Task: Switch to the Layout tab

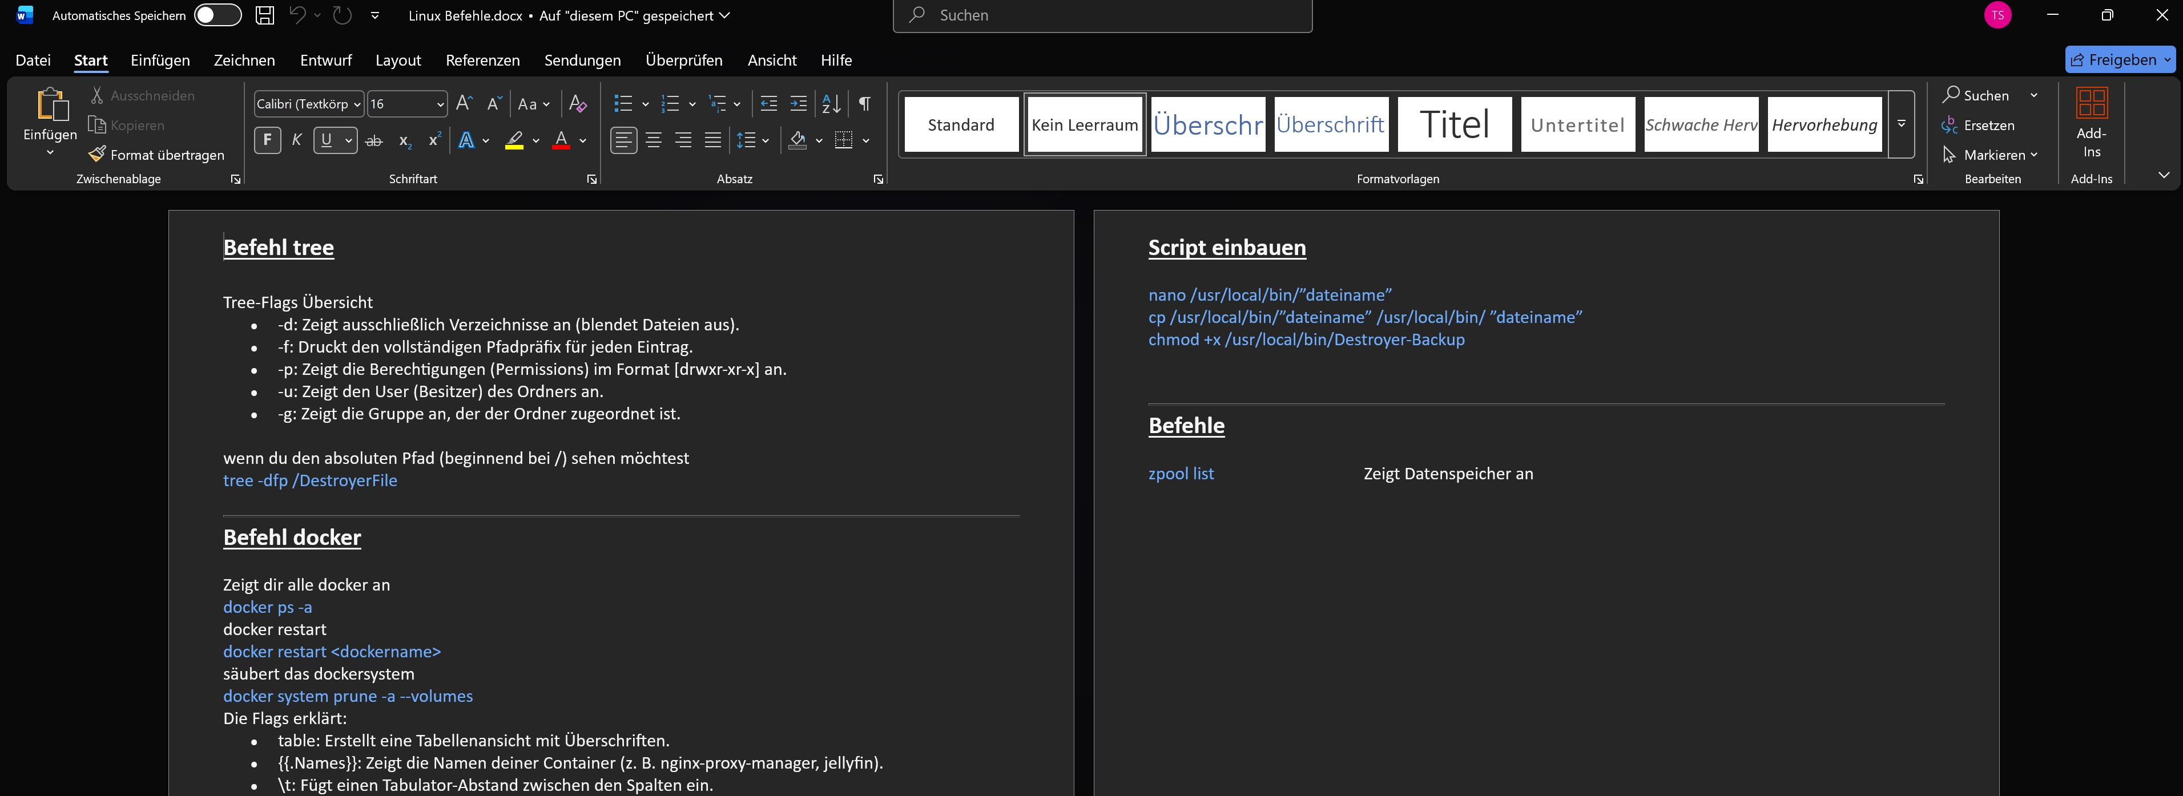Action: (398, 60)
